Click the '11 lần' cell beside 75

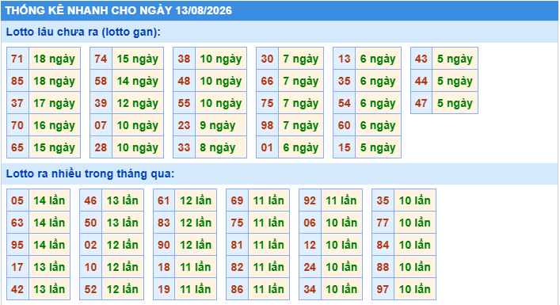[269, 223]
